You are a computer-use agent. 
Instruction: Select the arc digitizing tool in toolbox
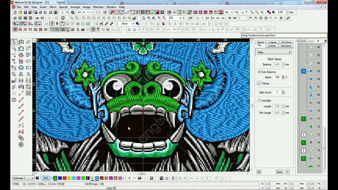pyautogui.click(x=28, y=48)
